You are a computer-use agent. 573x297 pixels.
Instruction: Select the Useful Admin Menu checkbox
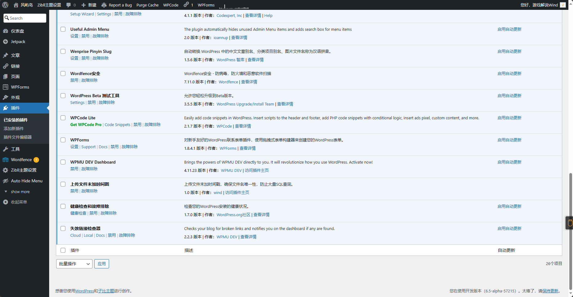click(x=63, y=29)
